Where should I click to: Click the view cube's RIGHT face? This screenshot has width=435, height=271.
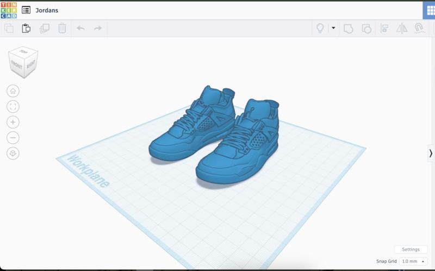(x=31, y=64)
